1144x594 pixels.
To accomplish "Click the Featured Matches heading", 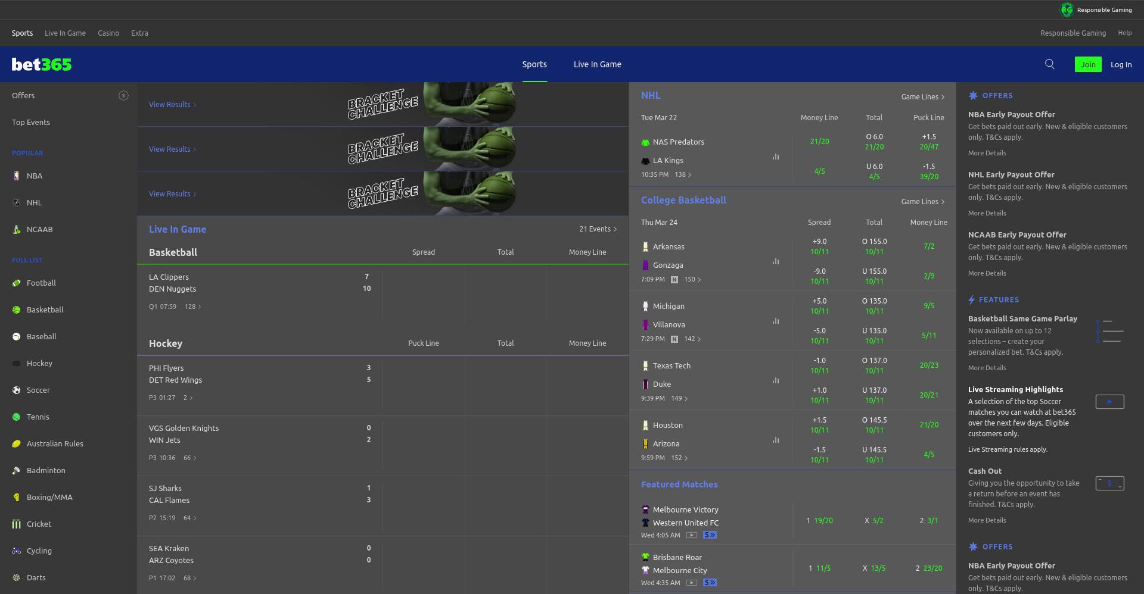I will coord(679,484).
